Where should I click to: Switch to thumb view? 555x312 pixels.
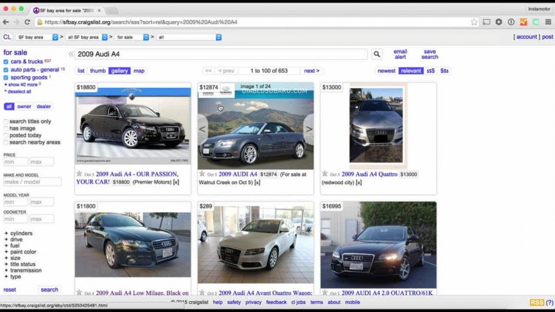tap(97, 71)
